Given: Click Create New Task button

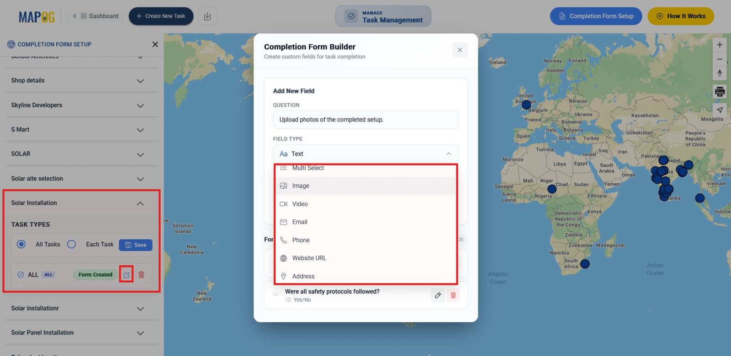Looking at the screenshot, I should pos(161,16).
